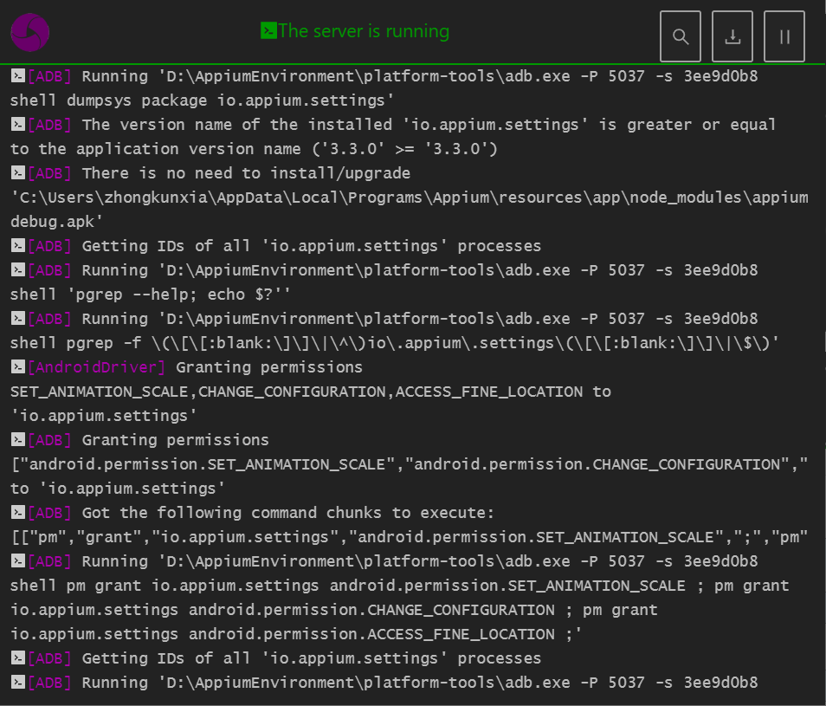826x706 pixels.
Task: Click the C:\Users\zhongkunxia APK path line
Action: click(x=409, y=198)
